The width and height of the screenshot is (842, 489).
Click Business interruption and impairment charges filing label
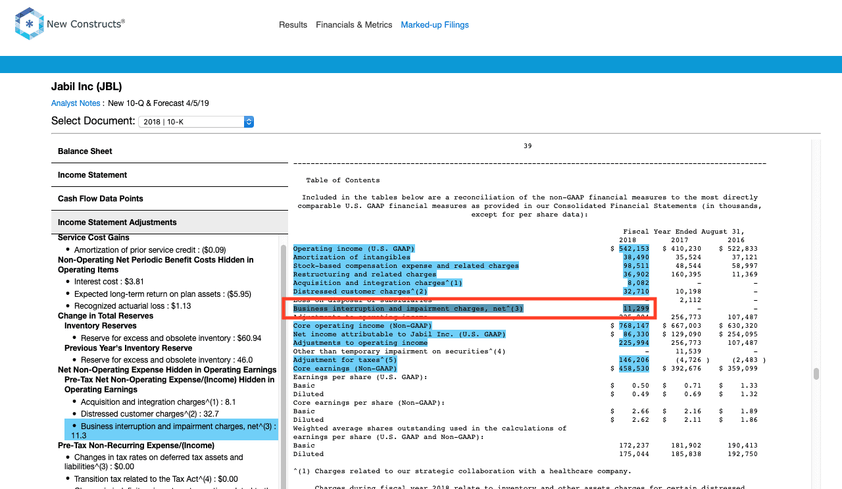(409, 309)
